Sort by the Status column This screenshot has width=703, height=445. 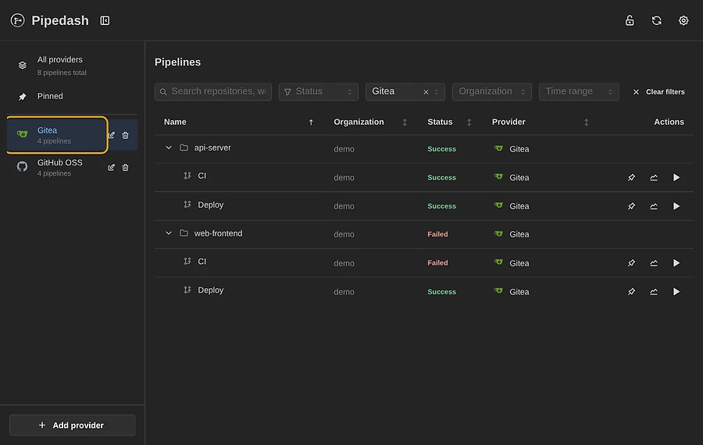tap(469, 123)
